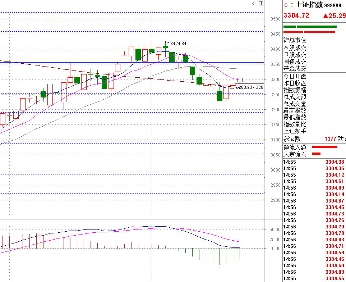This screenshot has width=346, height=282.
Task: Click the tick row with price 3304.55
Action: 314,278
